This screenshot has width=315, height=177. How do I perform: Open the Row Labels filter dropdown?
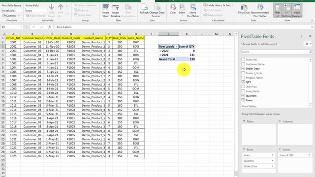click(x=176, y=47)
